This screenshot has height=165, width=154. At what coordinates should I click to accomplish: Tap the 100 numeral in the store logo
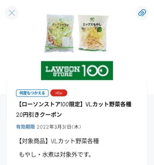coord(95,70)
